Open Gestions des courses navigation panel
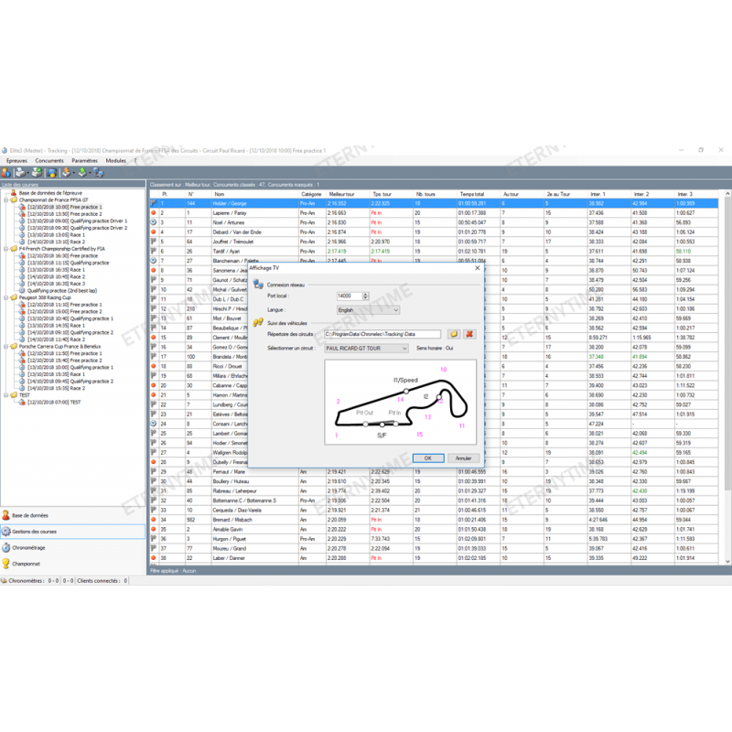Image resolution: width=732 pixels, height=732 pixels. click(73, 532)
